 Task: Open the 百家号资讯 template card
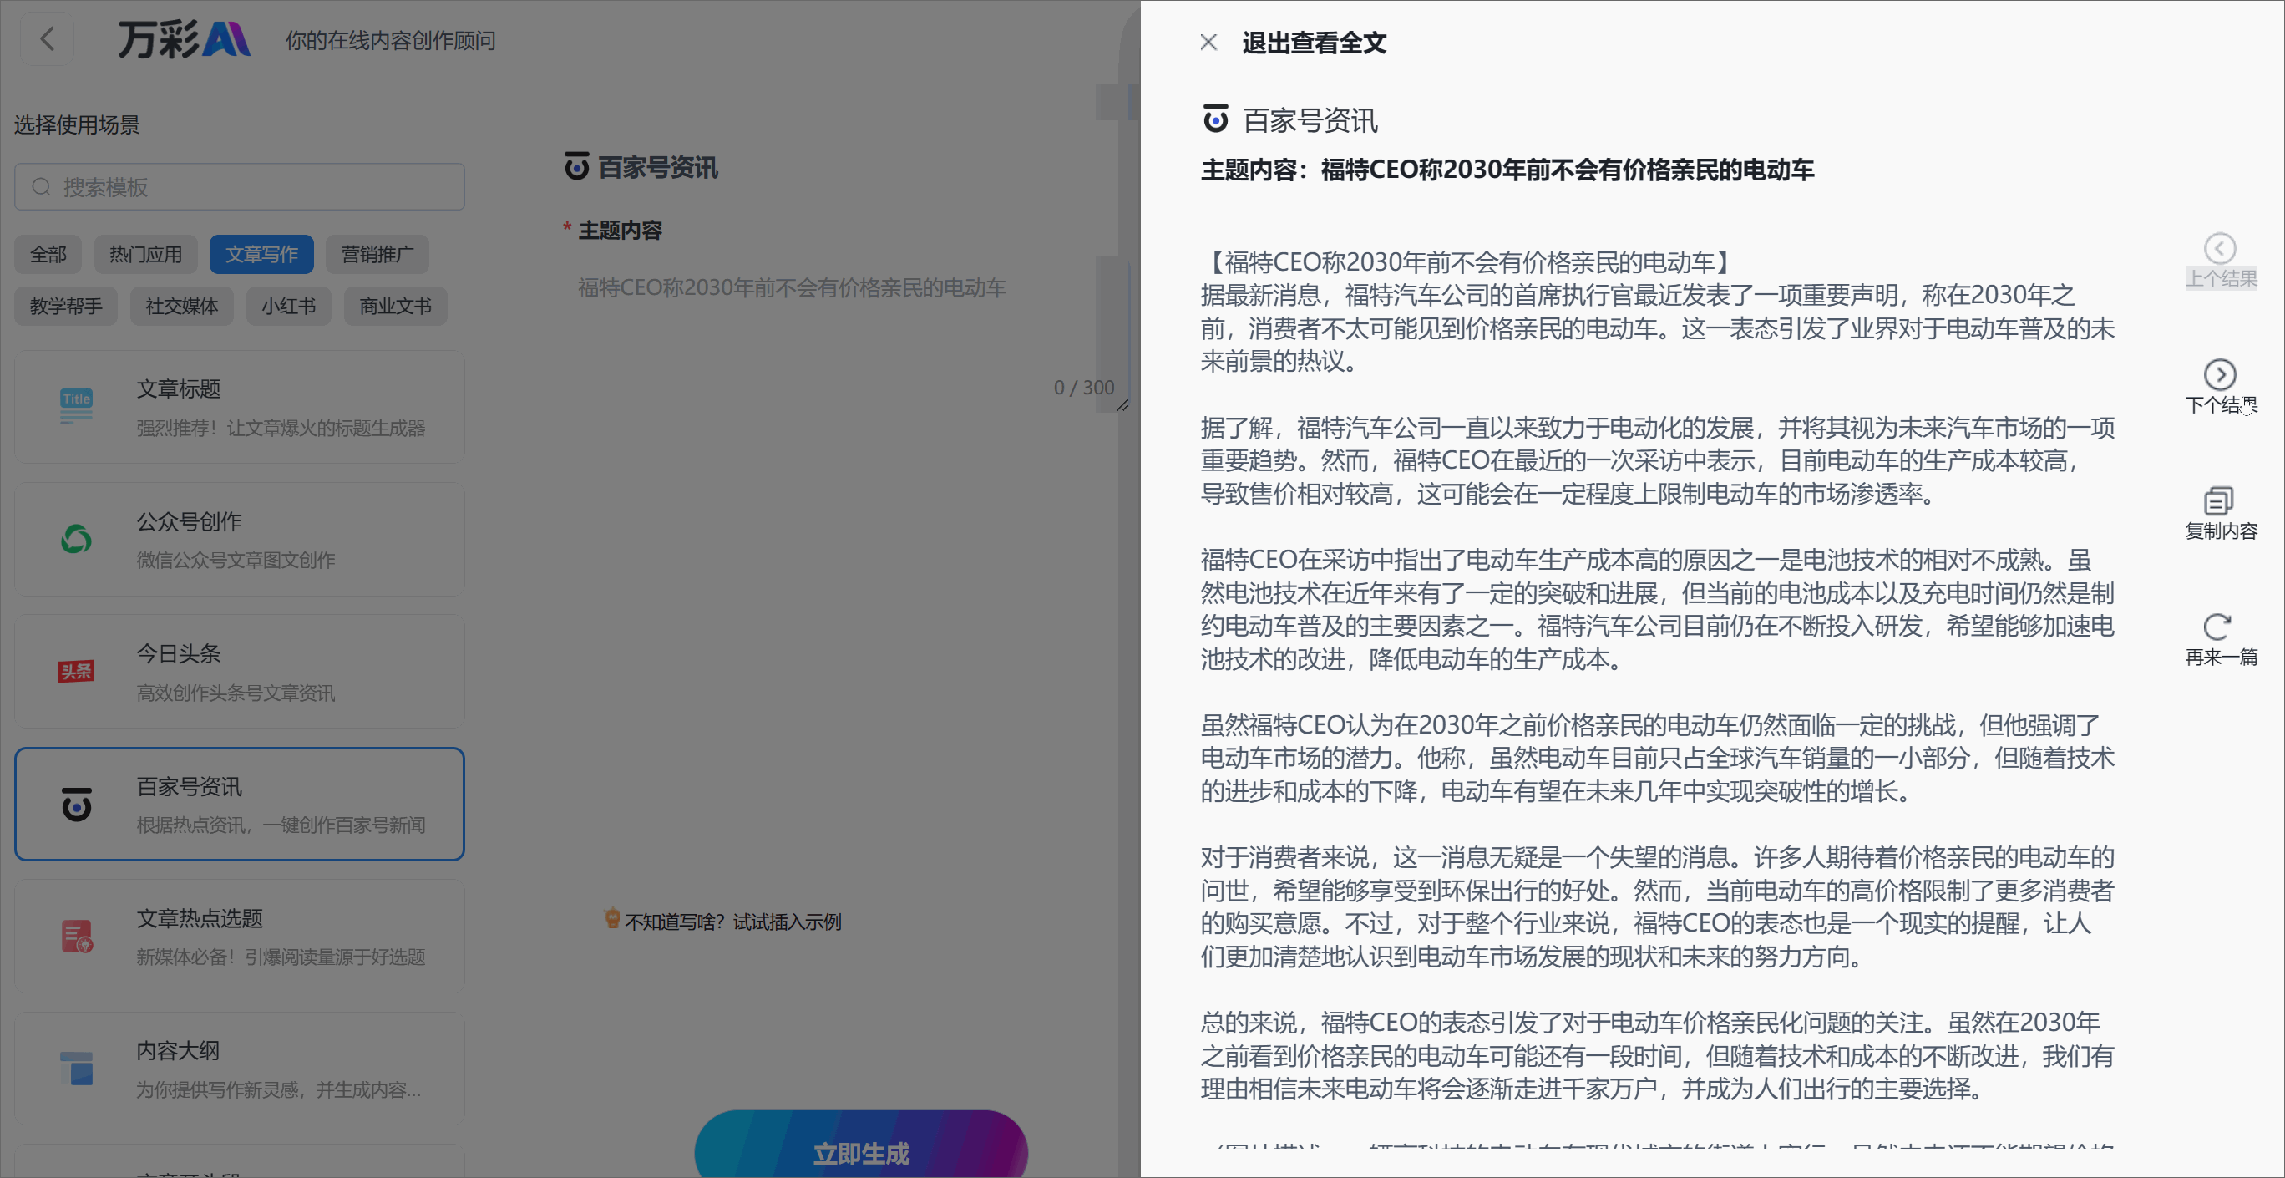pos(240,804)
